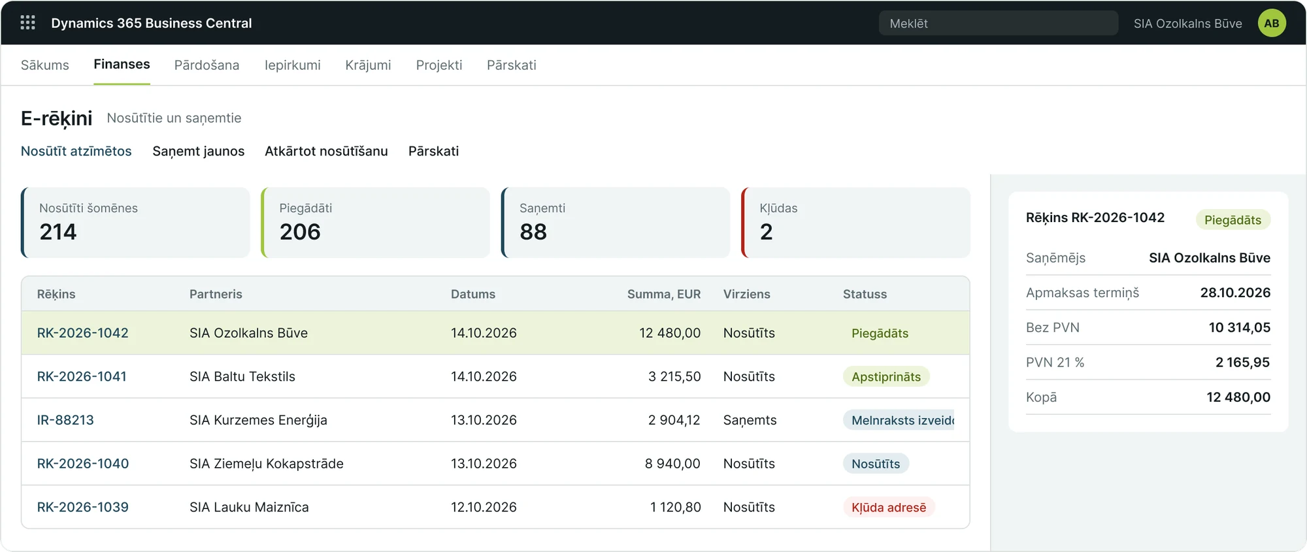
Task: Select the amount 8 940,00 cell
Action: click(672, 464)
